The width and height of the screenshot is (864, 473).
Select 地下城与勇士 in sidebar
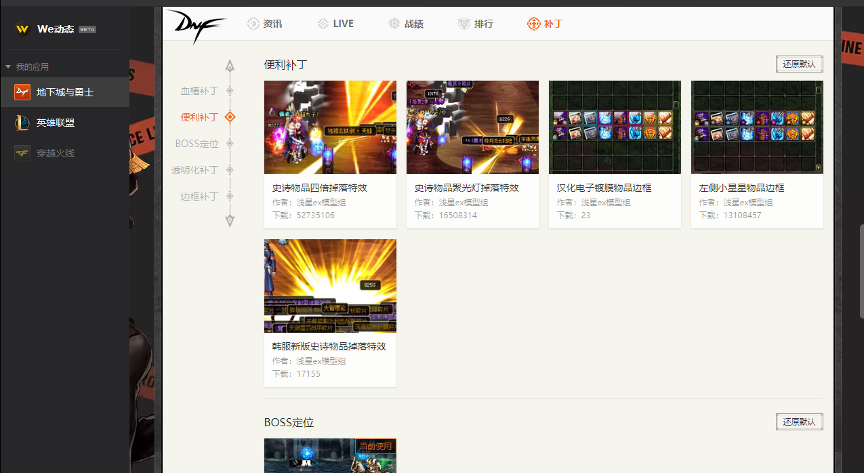point(64,92)
